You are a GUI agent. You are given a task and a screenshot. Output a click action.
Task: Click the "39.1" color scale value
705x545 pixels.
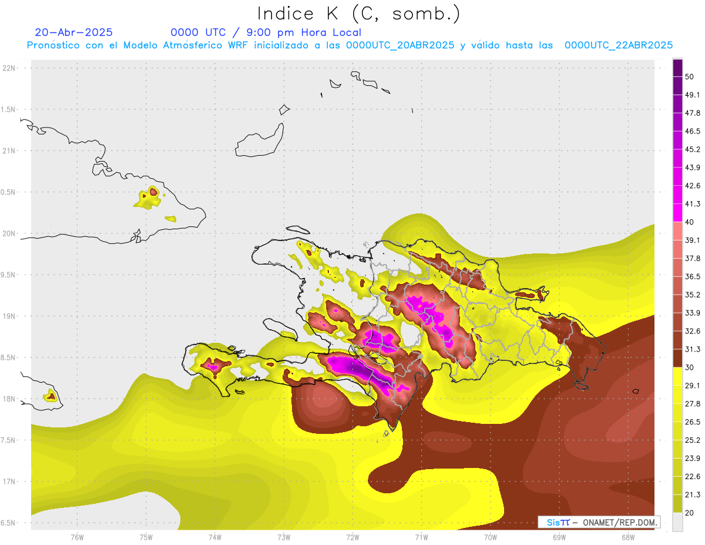(693, 240)
